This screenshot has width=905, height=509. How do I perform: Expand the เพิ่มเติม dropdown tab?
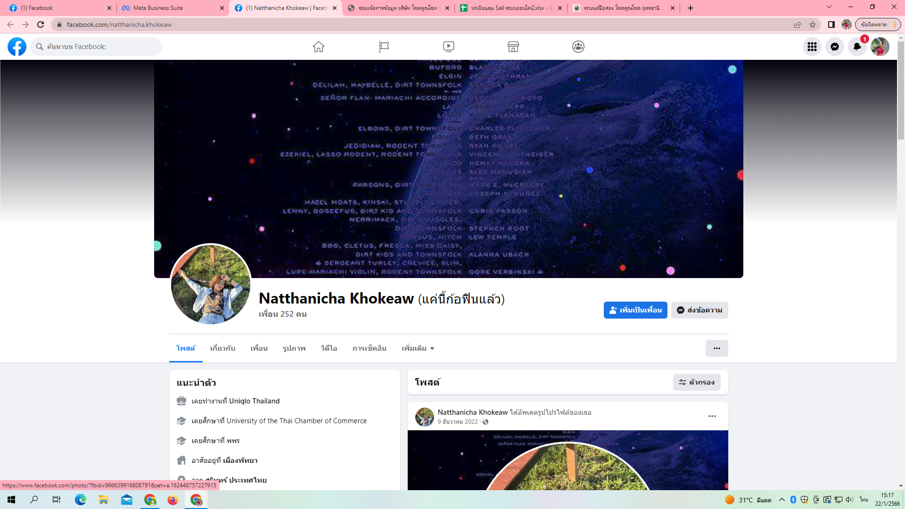(418, 348)
